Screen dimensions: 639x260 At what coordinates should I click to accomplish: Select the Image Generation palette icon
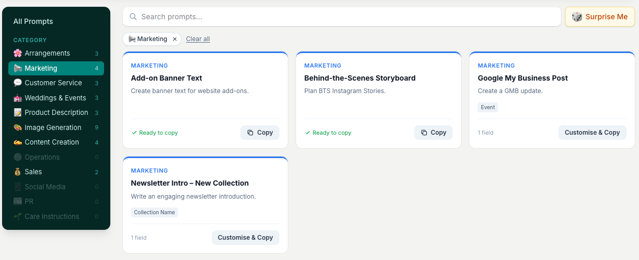pos(18,127)
